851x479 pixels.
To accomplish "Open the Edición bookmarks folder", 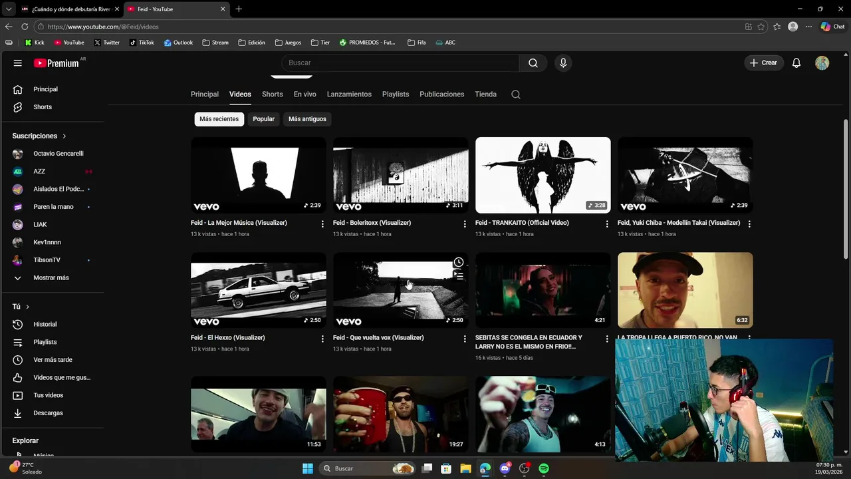I will pyautogui.click(x=251, y=43).
